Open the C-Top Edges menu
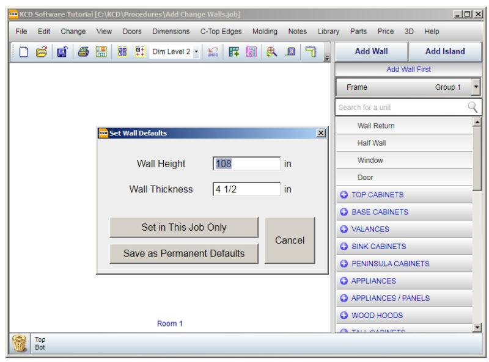The image size is (489, 362). pyautogui.click(x=221, y=31)
